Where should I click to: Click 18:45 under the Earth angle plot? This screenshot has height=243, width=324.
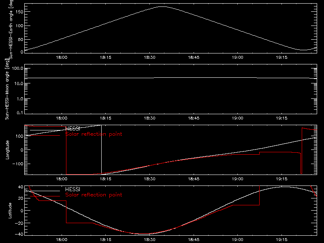[x=194, y=57]
